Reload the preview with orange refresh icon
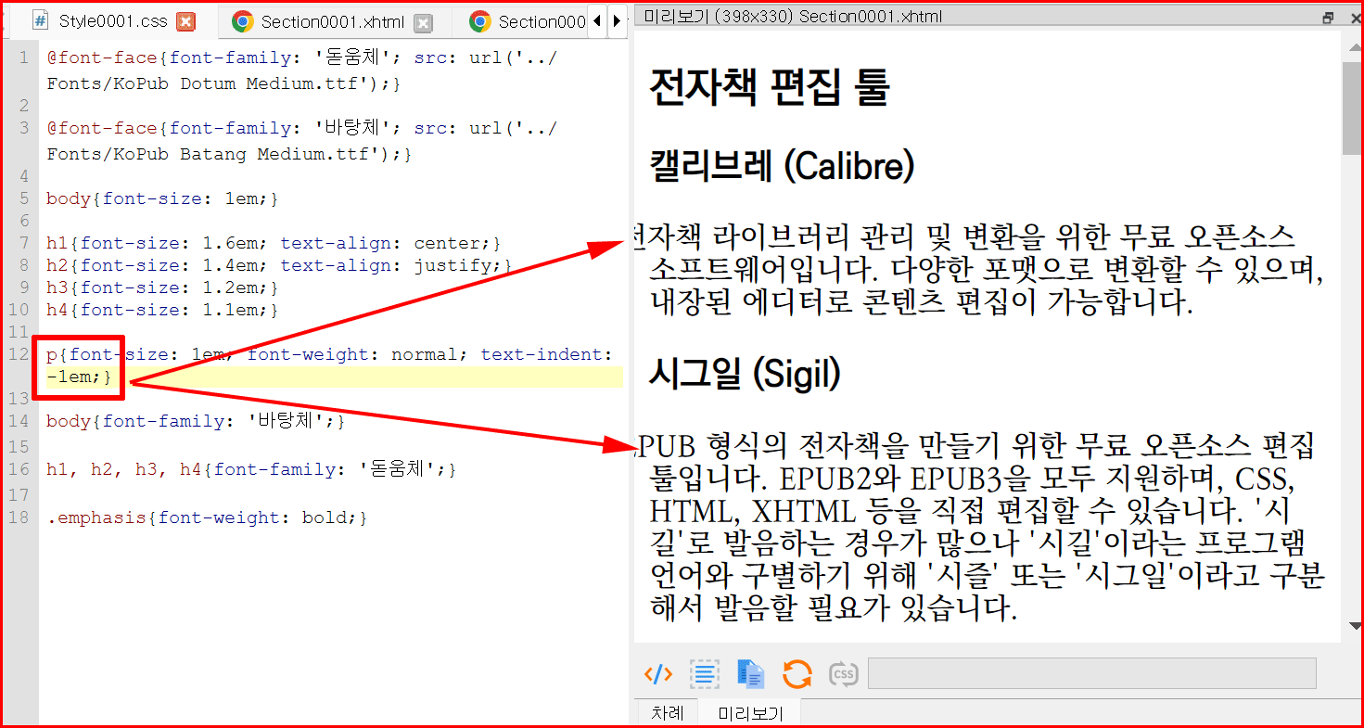1364x728 pixels. 797,674
